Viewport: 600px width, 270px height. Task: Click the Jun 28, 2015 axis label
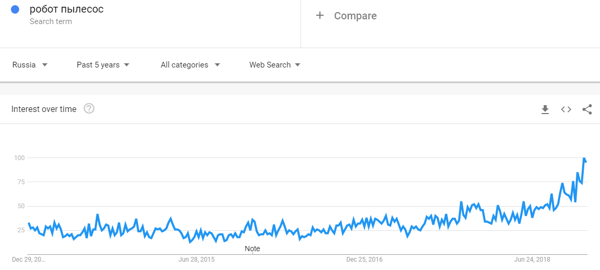click(197, 260)
